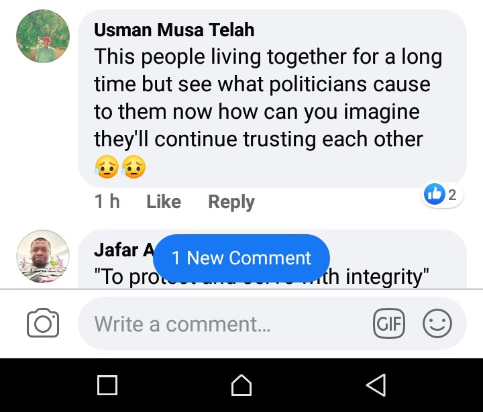Open Usman Musa Telah's profile name
Screen dimensions: 483x412
coord(174,30)
